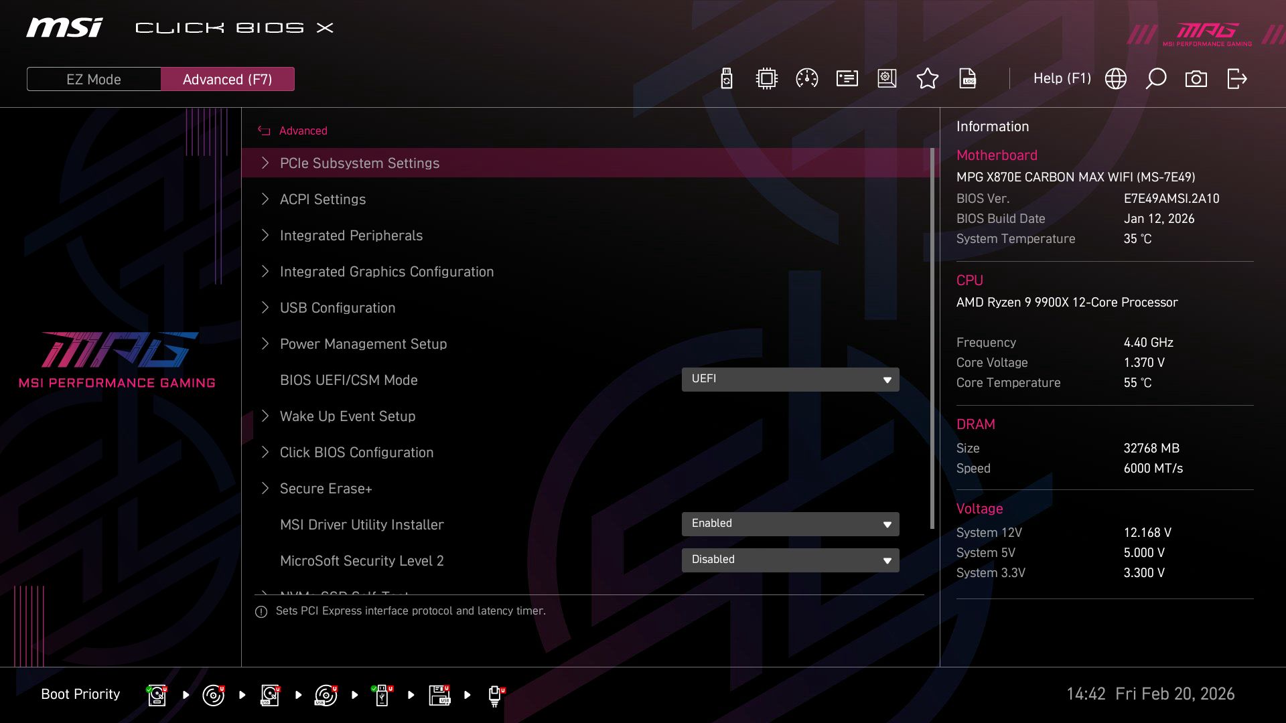Expand the USB Configuration section
The width and height of the screenshot is (1286, 723).
pos(338,307)
